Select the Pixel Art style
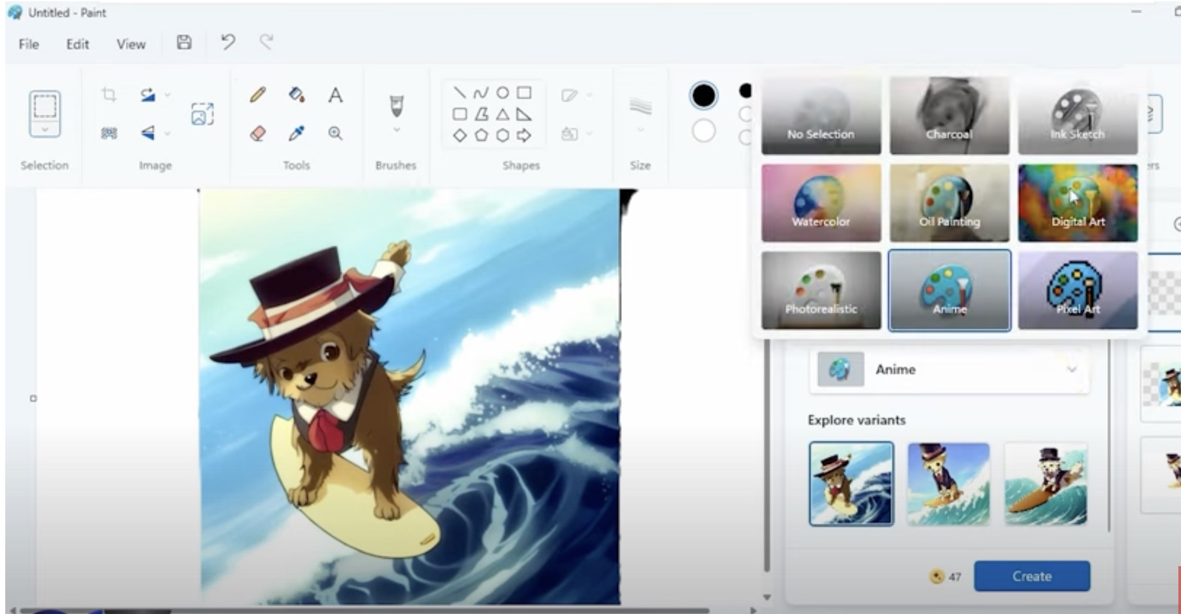 [1078, 291]
